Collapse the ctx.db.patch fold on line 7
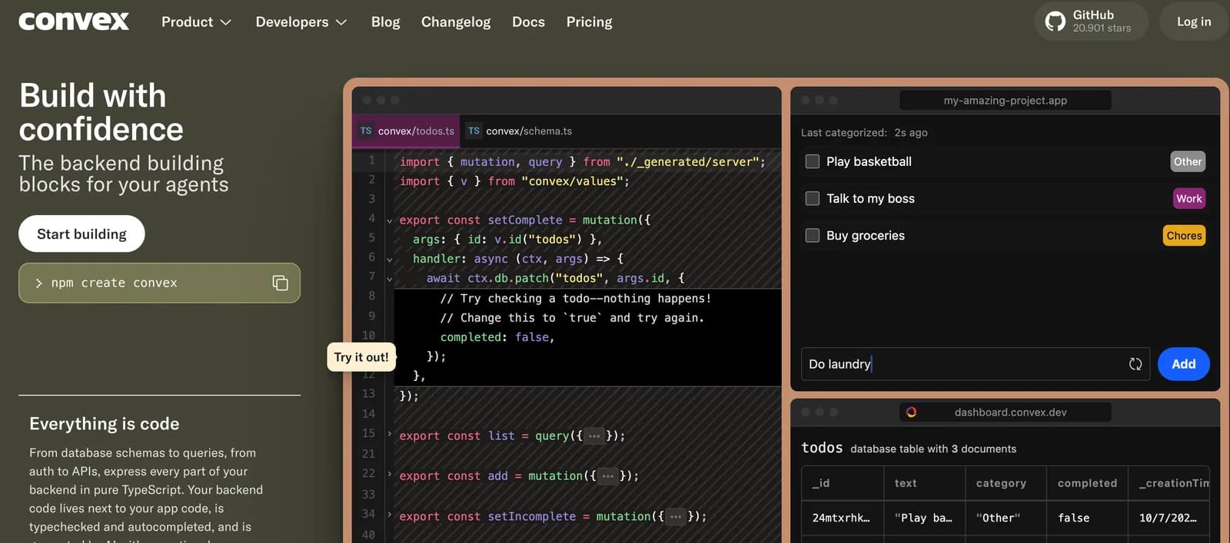1230x543 pixels. tap(389, 280)
